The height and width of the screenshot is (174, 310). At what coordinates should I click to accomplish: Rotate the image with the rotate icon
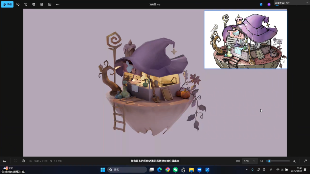[18, 4]
